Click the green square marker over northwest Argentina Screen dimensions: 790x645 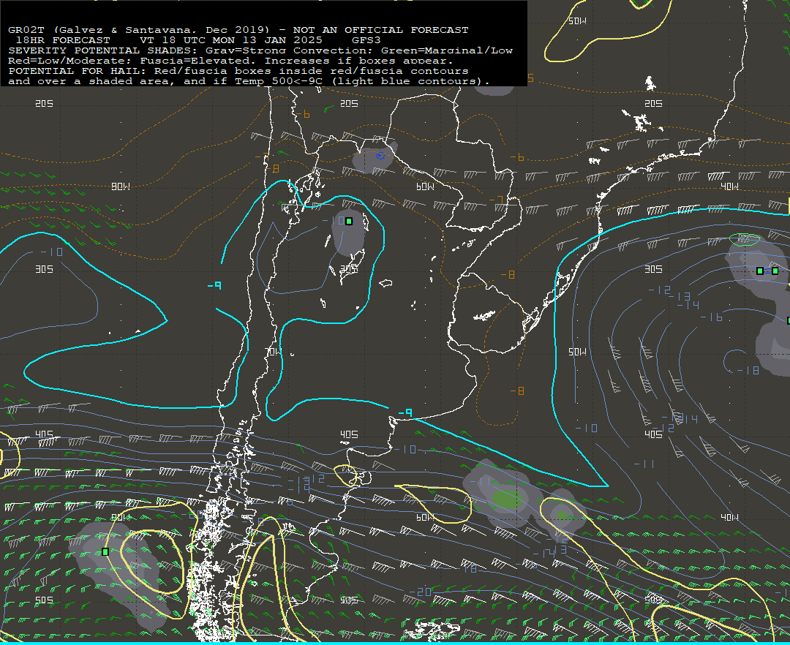click(349, 221)
